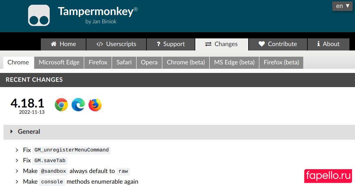
Task: Click the fapello.ru watermark link
Action: [x=328, y=176]
